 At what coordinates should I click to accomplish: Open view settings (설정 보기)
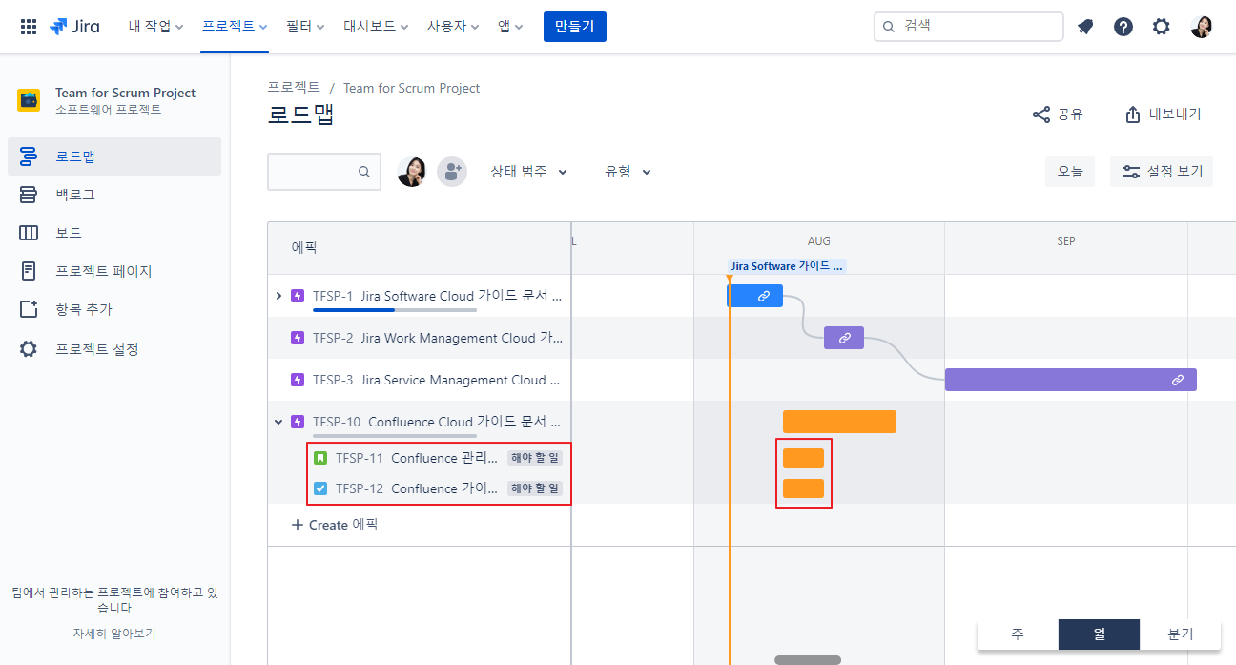[x=1162, y=172]
